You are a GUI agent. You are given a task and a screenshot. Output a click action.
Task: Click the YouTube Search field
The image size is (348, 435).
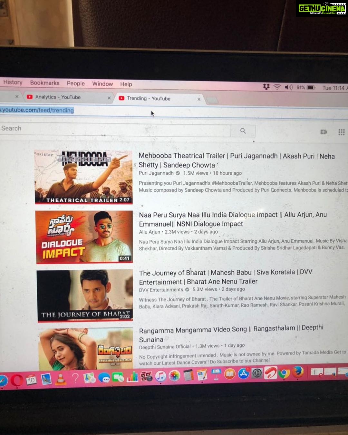115,129
